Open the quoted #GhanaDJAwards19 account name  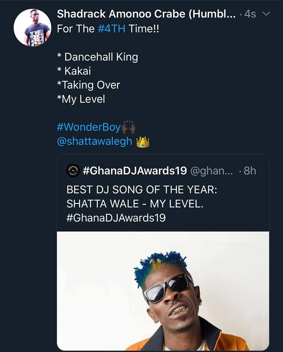[x=135, y=170]
